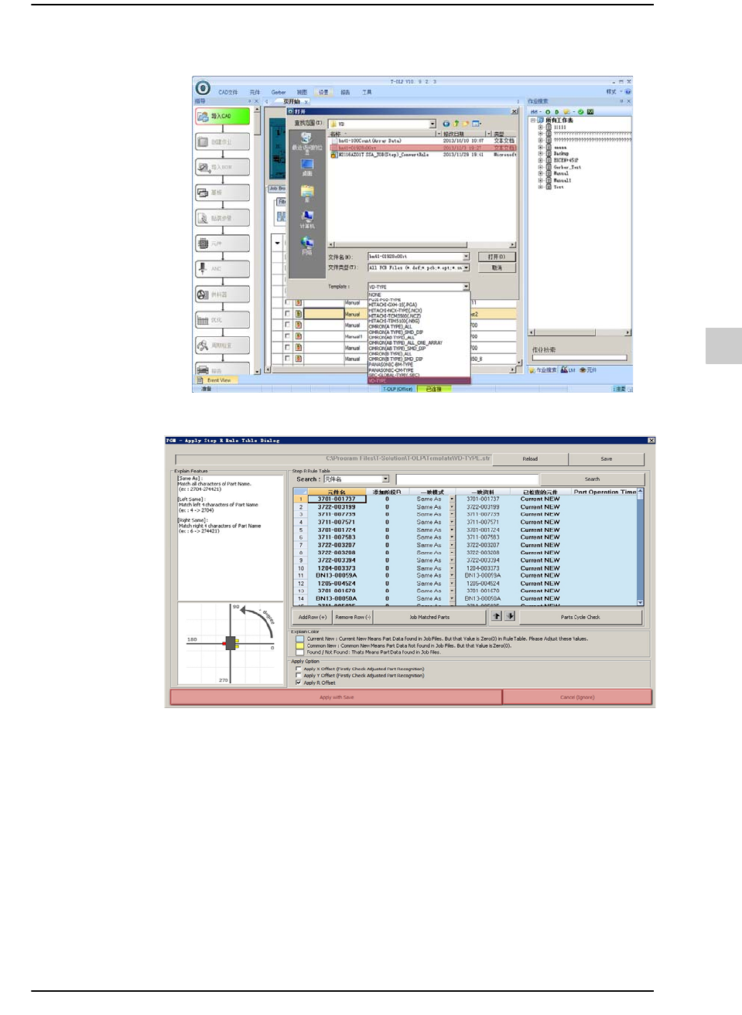This screenshot has height=1015, width=742.
Task: Click the 导入CAD import wizard step
Action: [x=223, y=116]
